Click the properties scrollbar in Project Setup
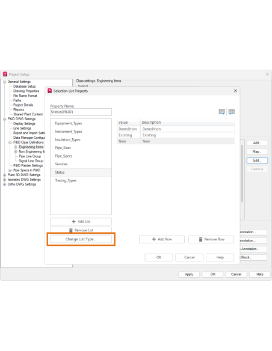The image size is (272, 351). pyautogui.click(x=242, y=174)
